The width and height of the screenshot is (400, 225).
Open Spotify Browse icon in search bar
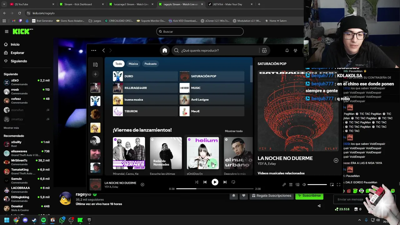pyautogui.click(x=264, y=50)
